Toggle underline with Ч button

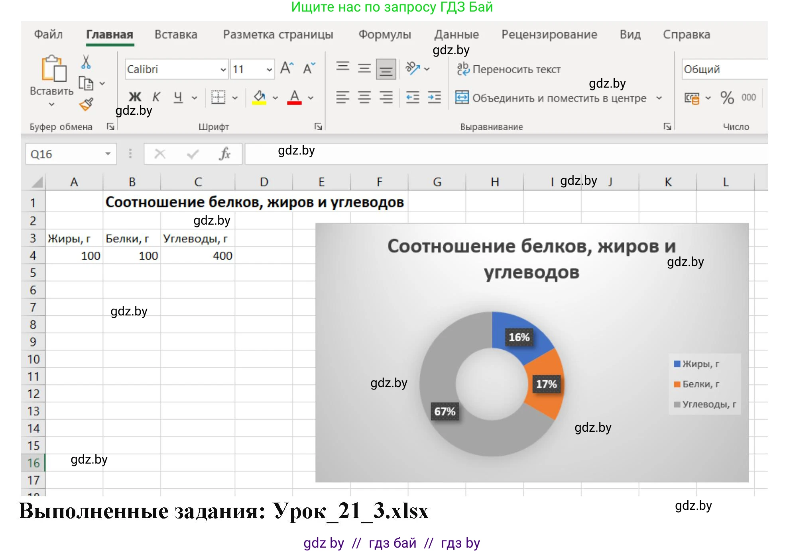(x=178, y=97)
